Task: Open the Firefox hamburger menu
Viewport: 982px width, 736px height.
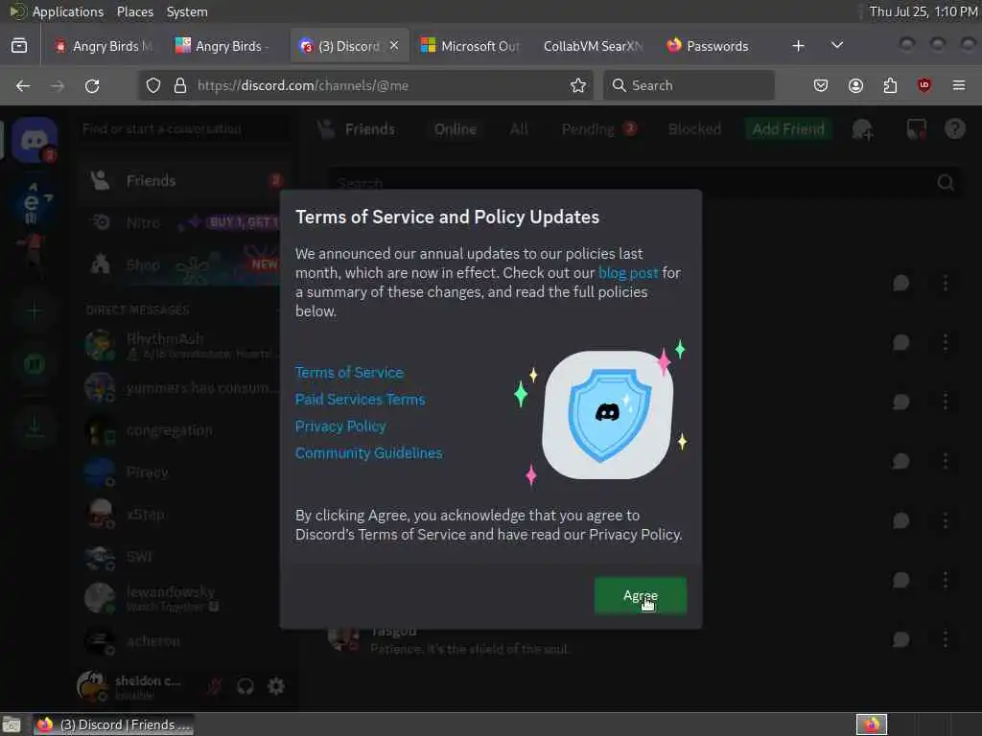Action: pyautogui.click(x=959, y=85)
